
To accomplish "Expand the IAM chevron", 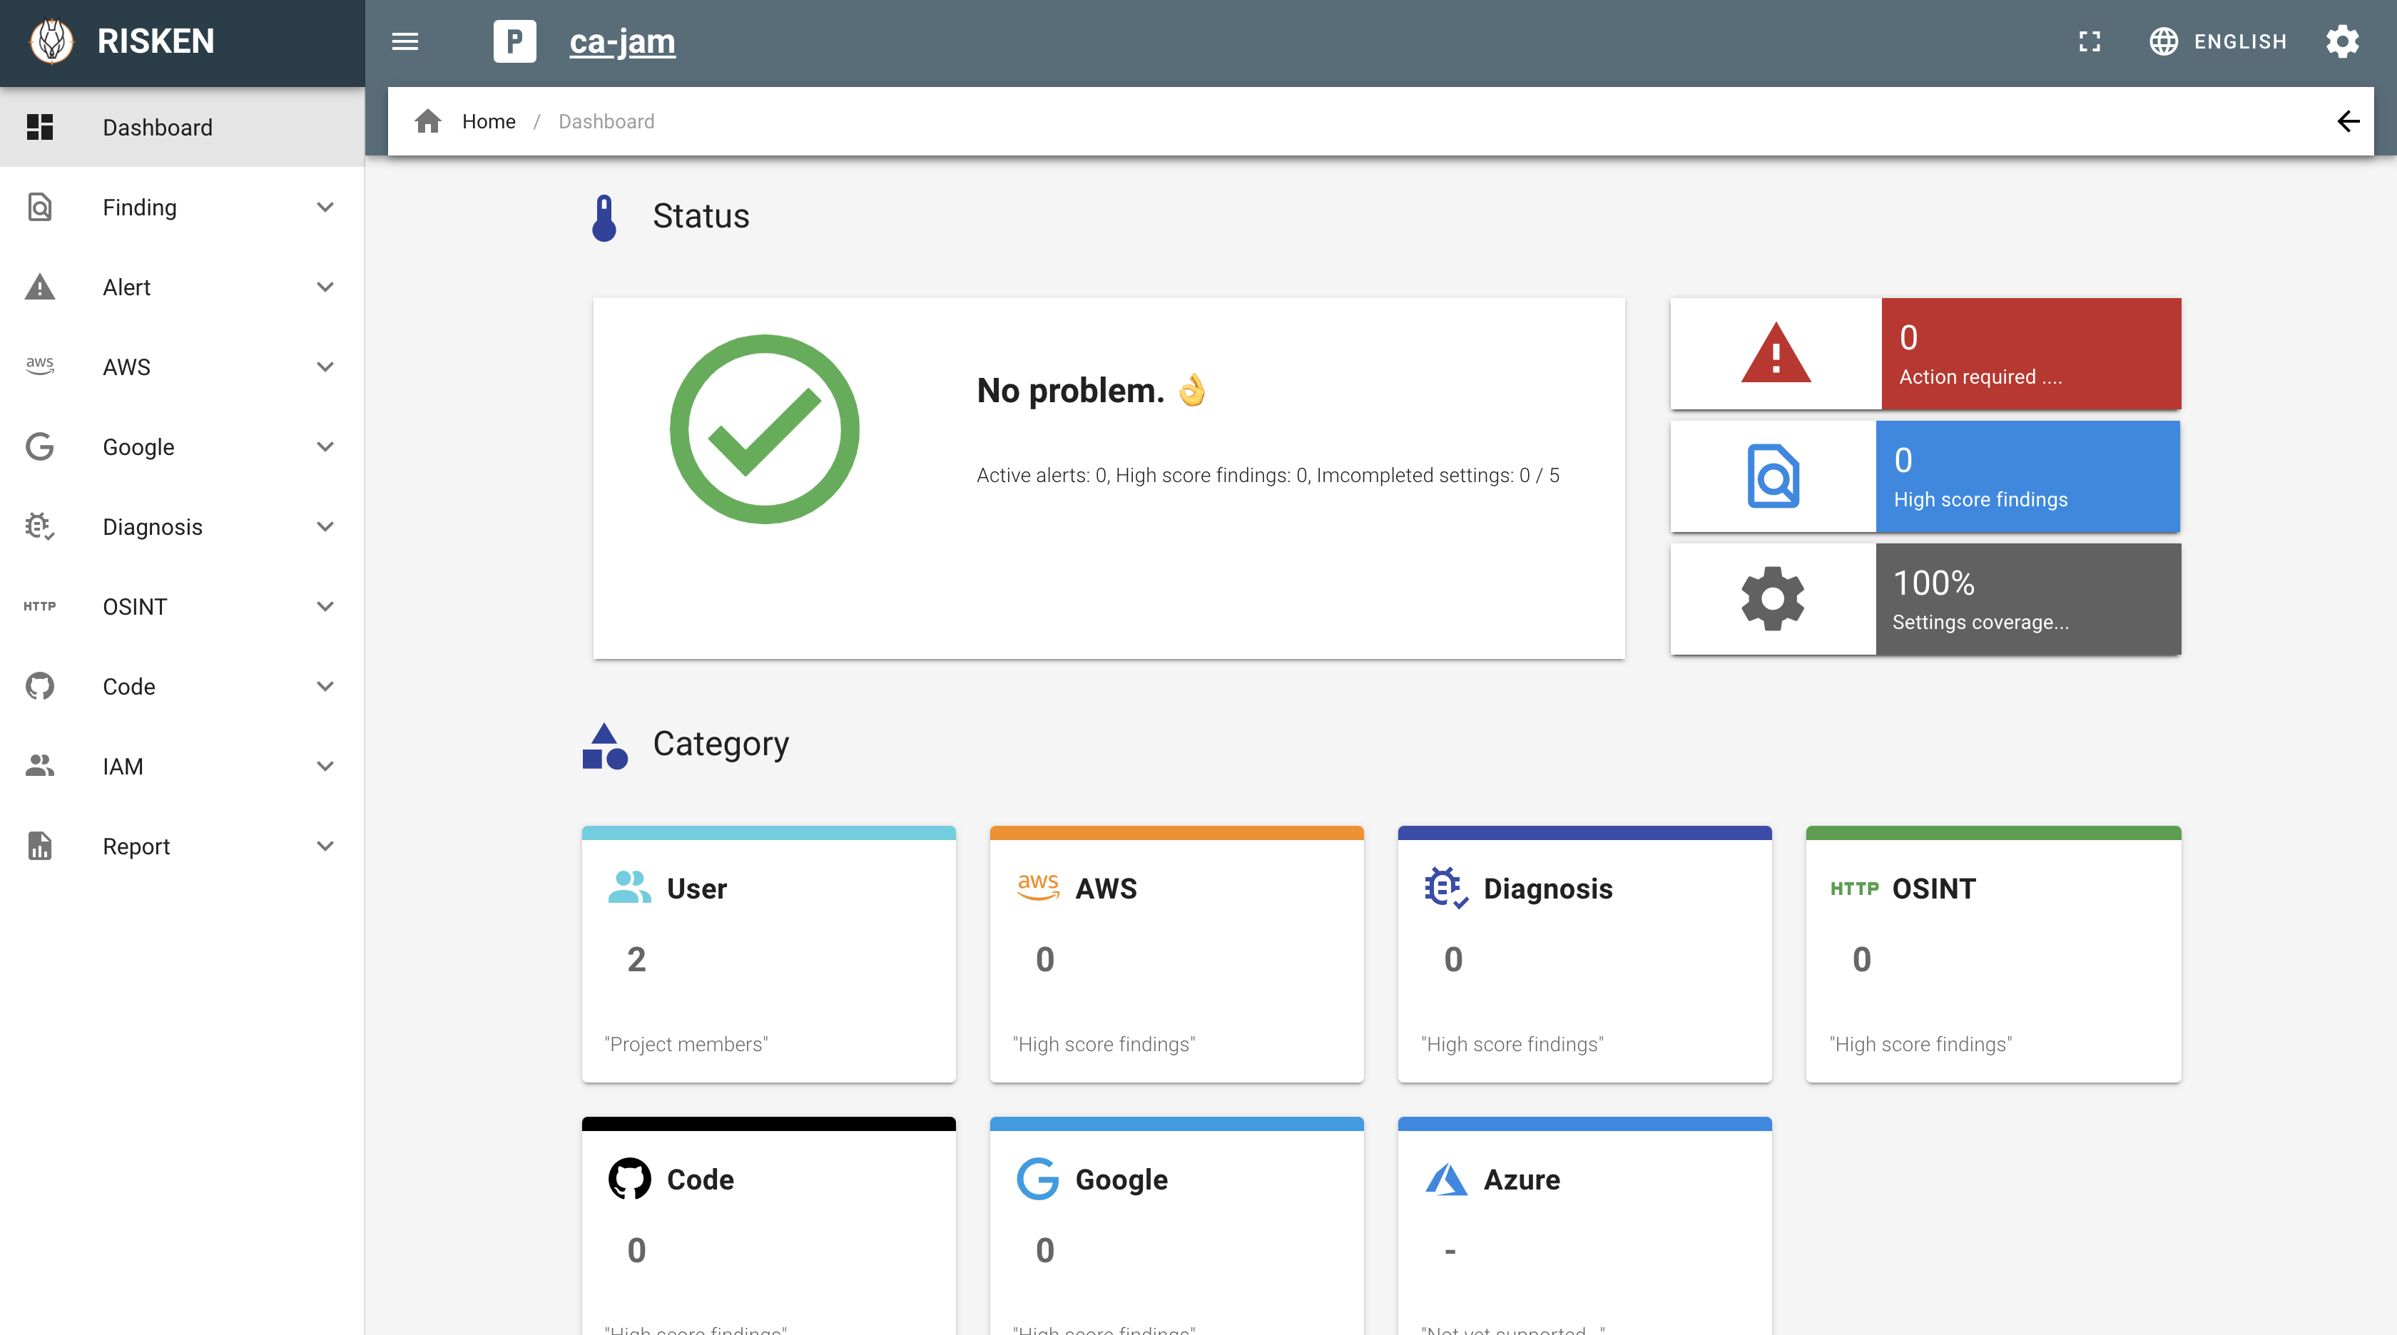I will [325, 767].
